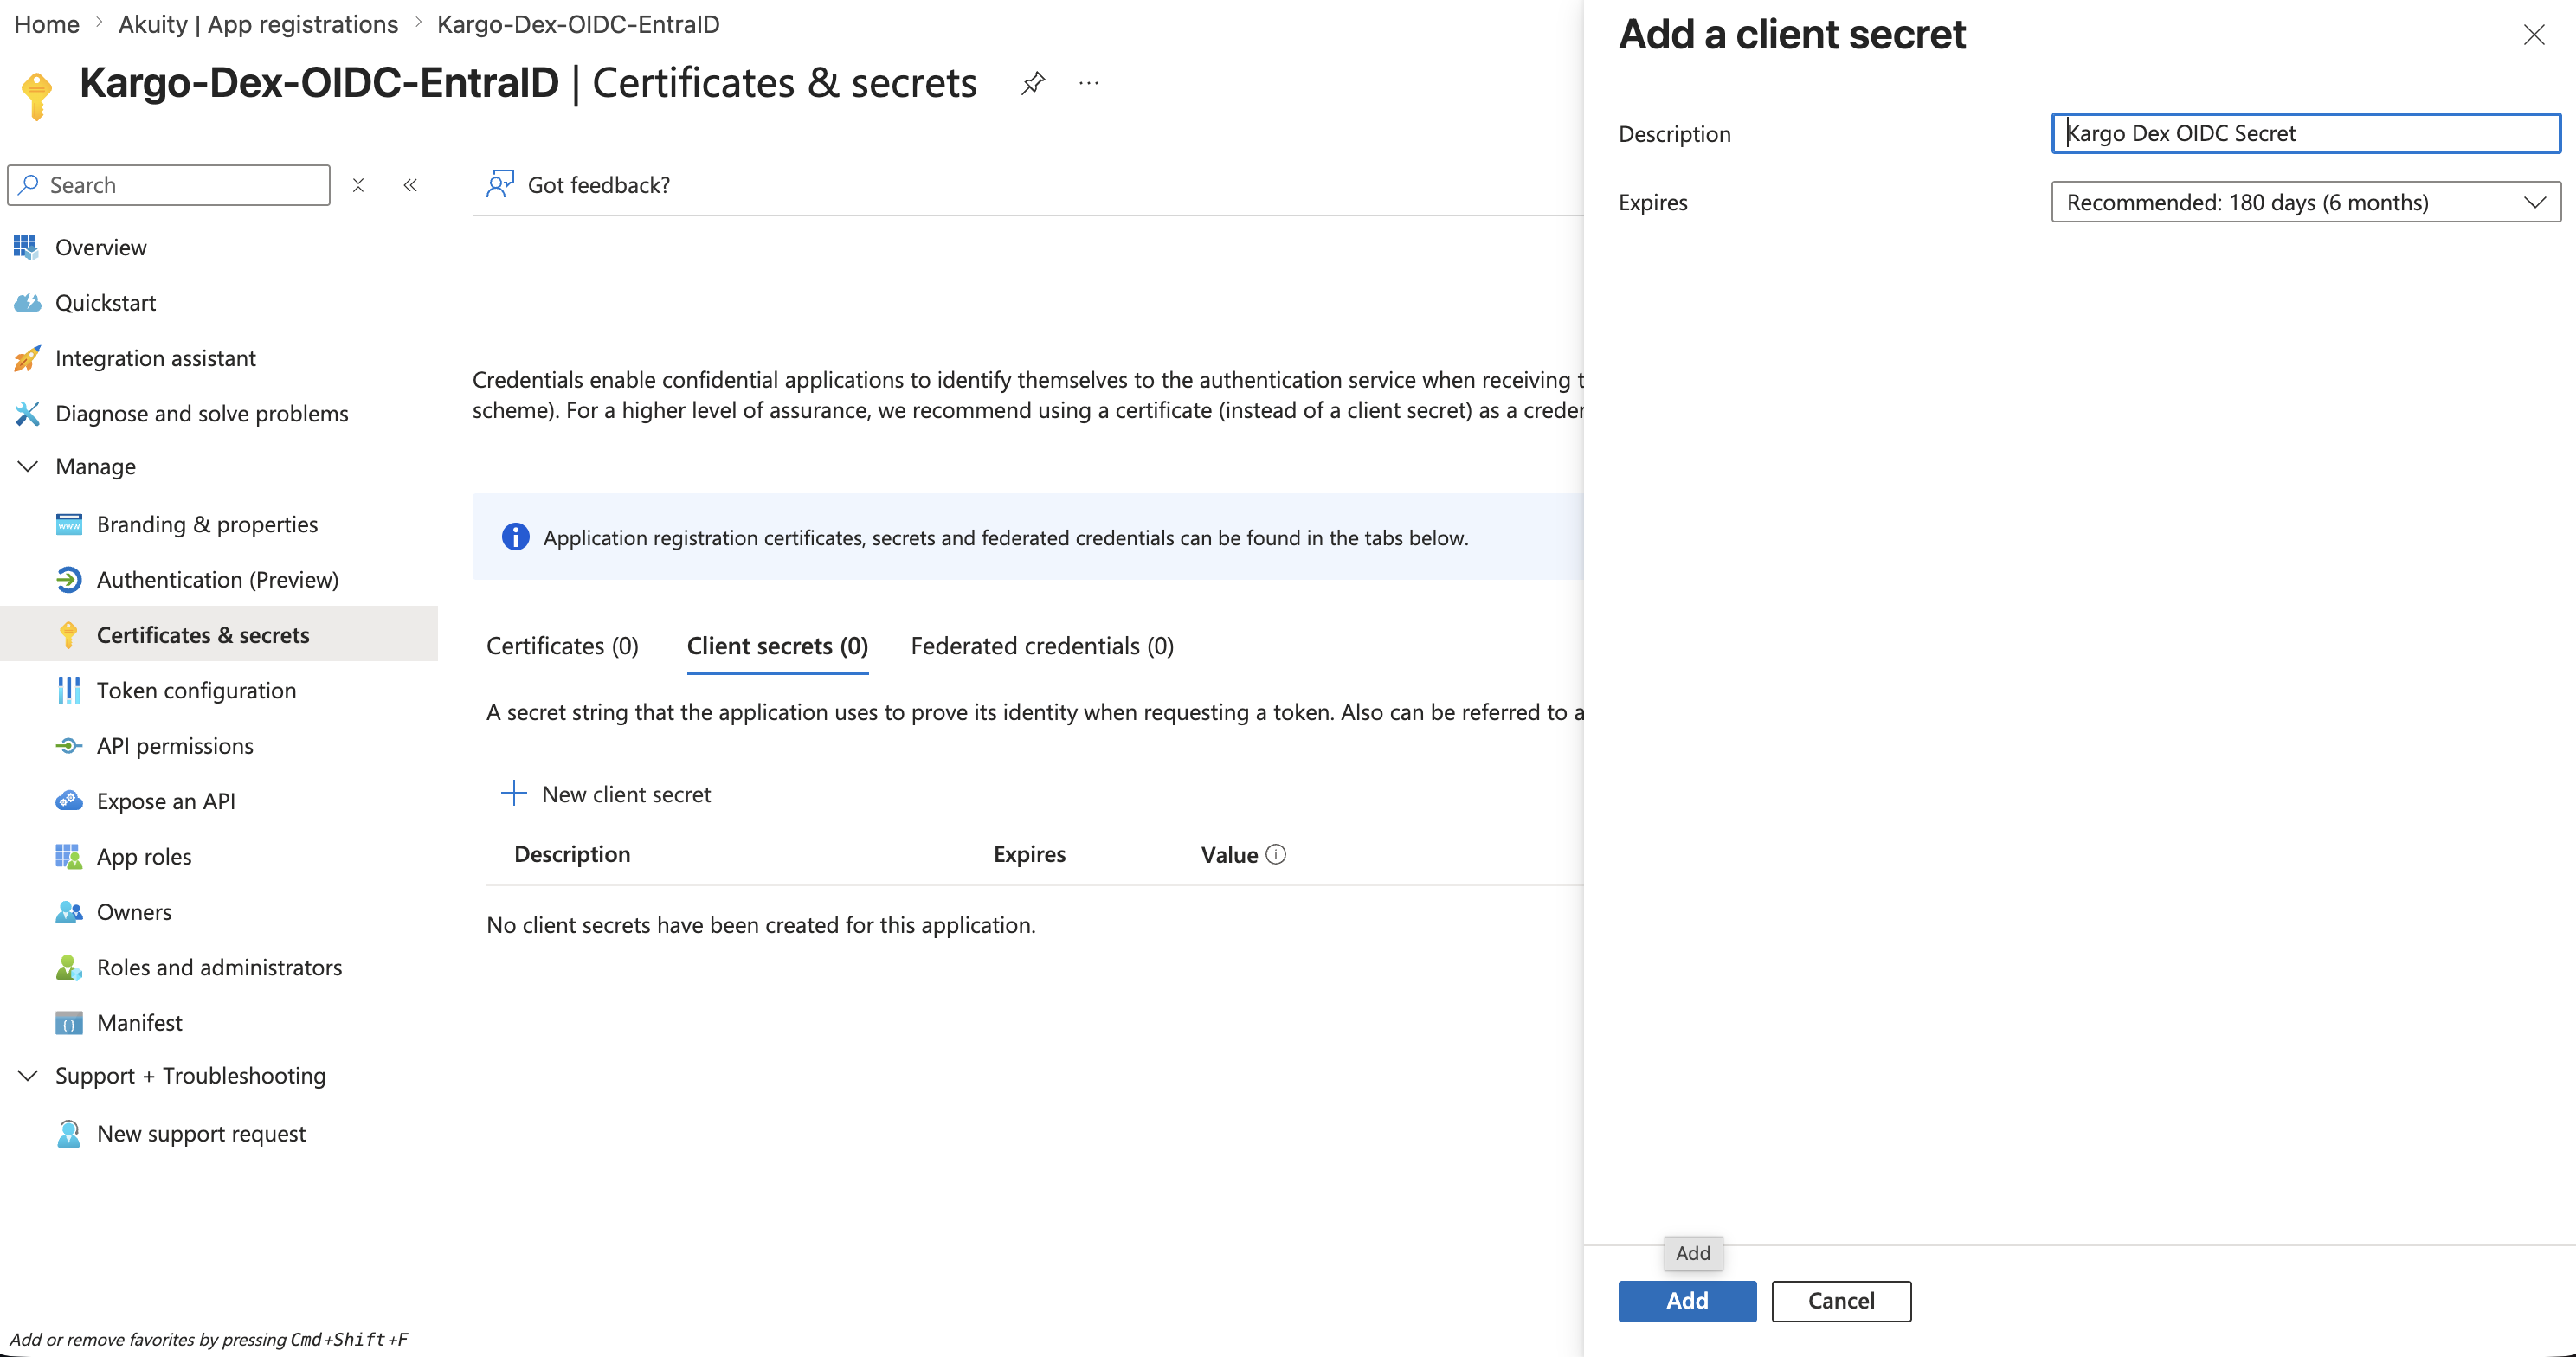Click the Token configuration bars icon

(x=69, y=690)
